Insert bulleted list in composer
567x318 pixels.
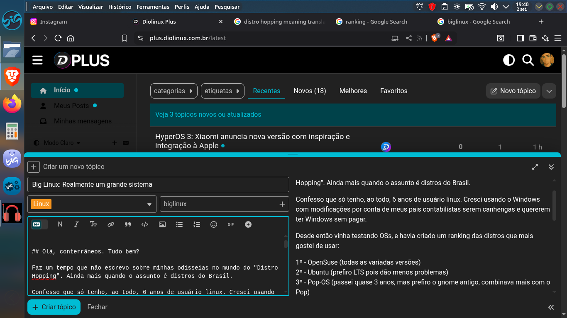click(x=179, y=224)
